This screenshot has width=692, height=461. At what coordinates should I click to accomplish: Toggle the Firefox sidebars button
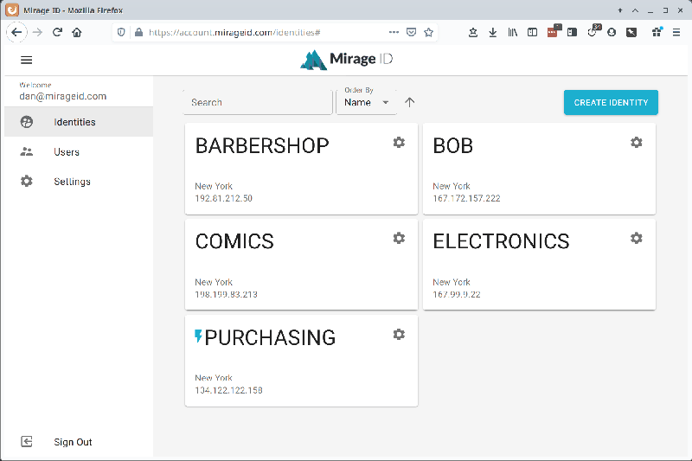pos(532,32)
